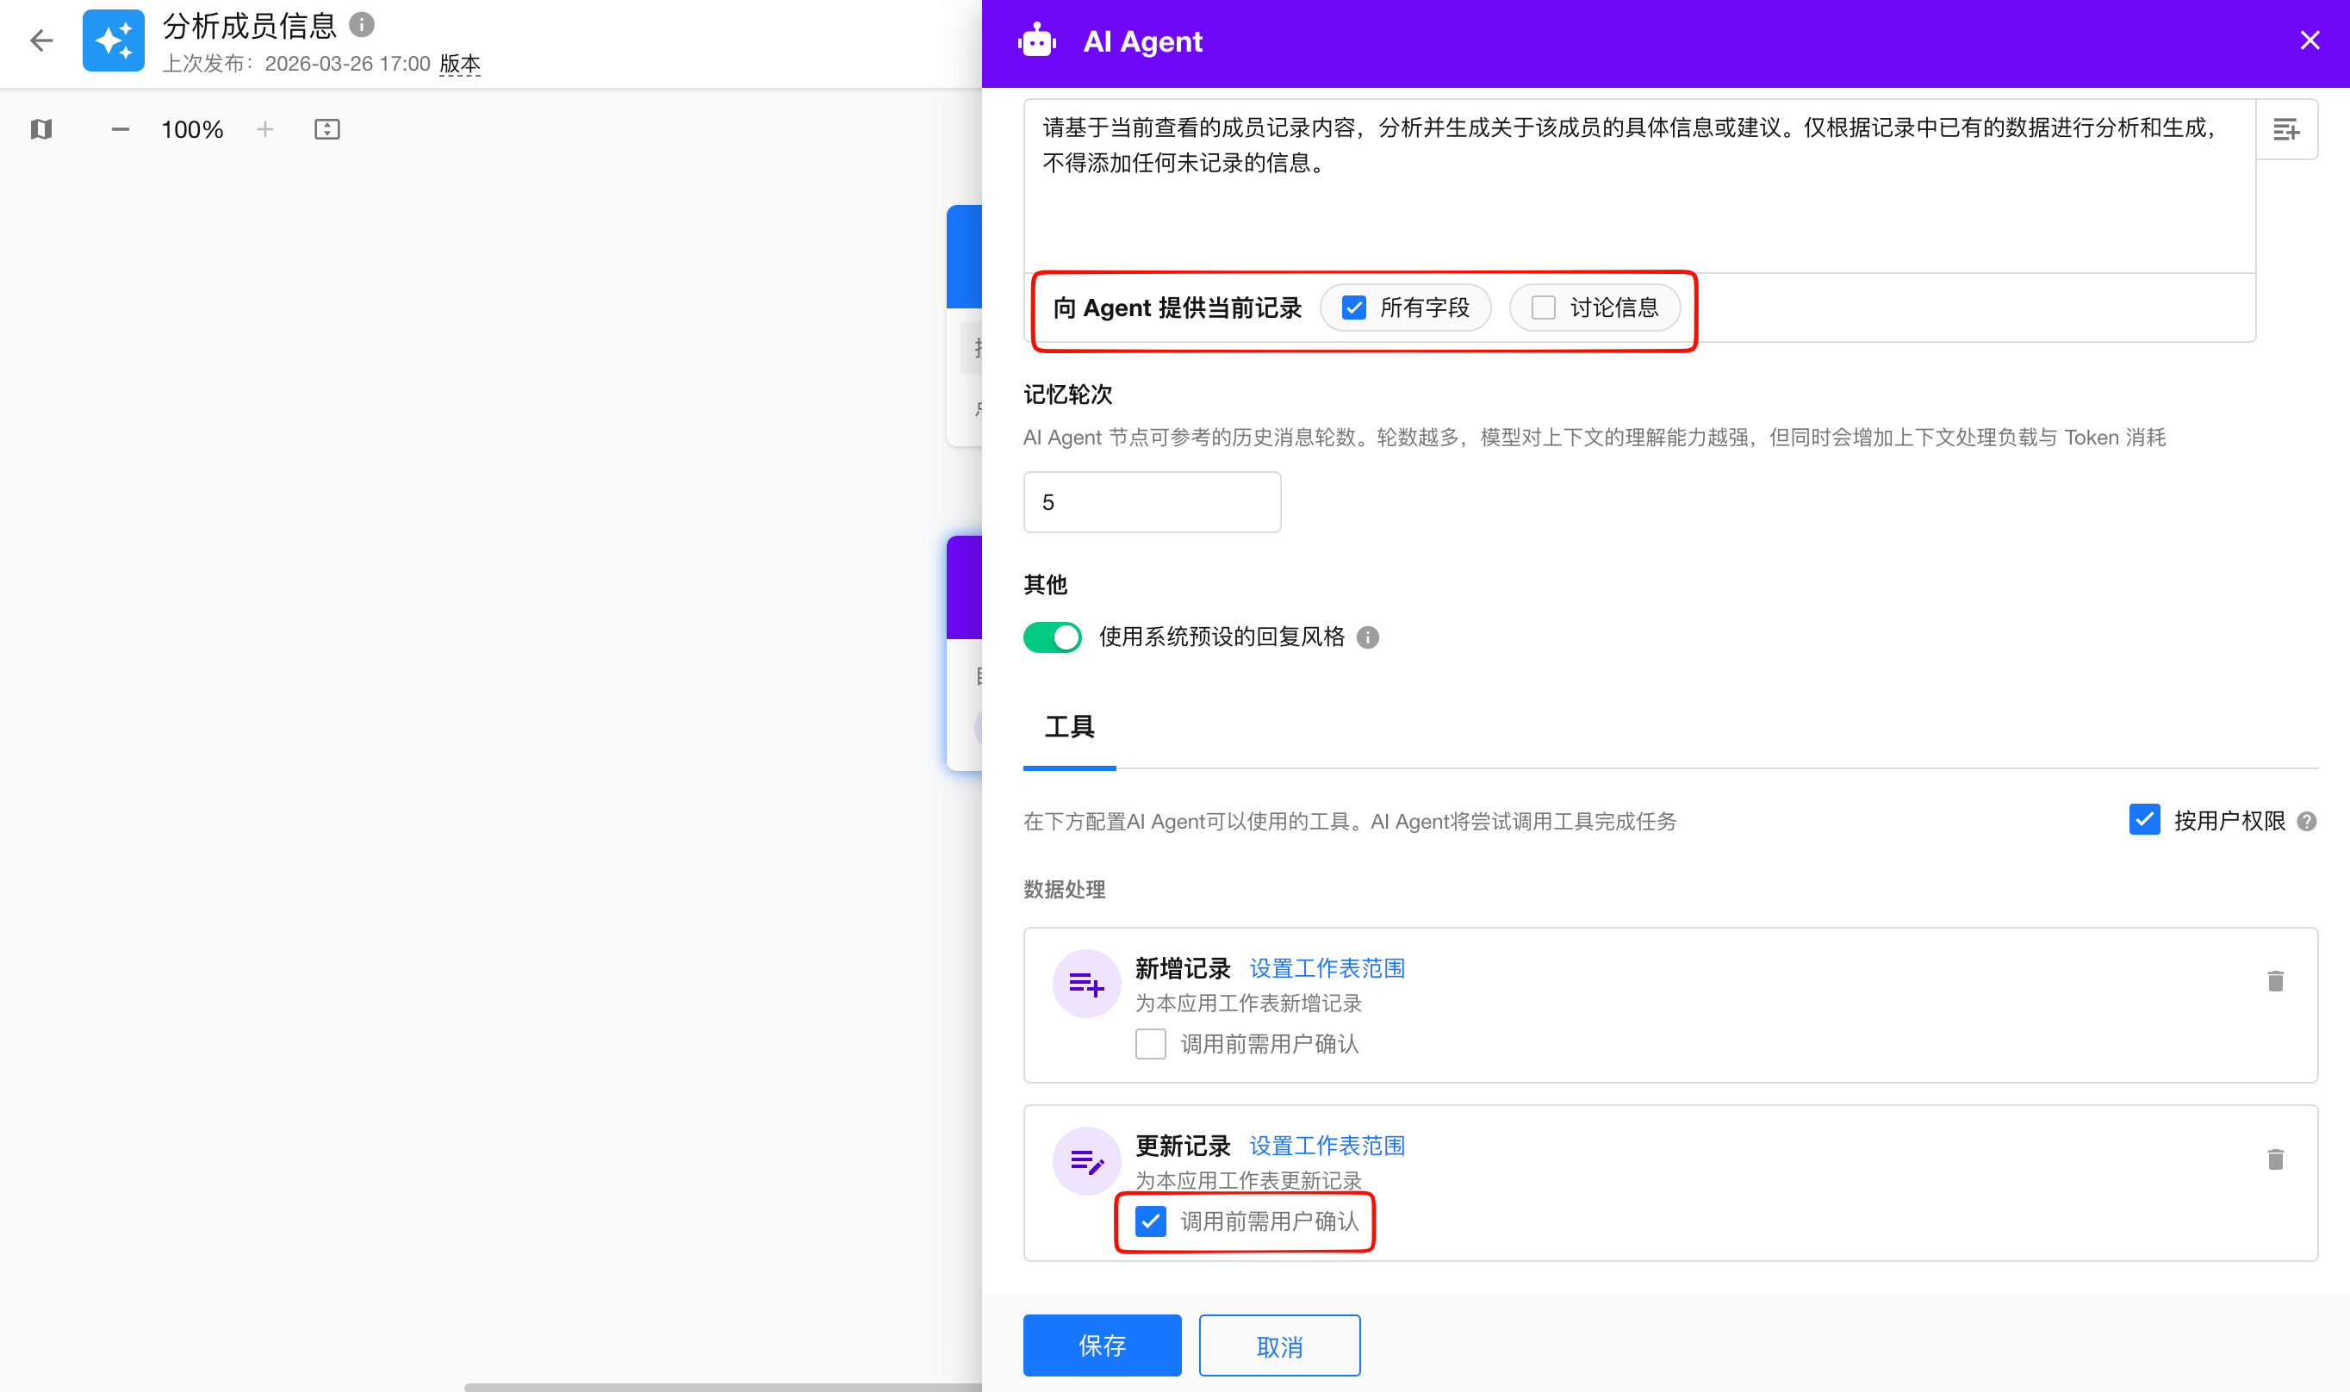
Task: Zoom out with the minus icon
Action: click(x=120, y=129)
